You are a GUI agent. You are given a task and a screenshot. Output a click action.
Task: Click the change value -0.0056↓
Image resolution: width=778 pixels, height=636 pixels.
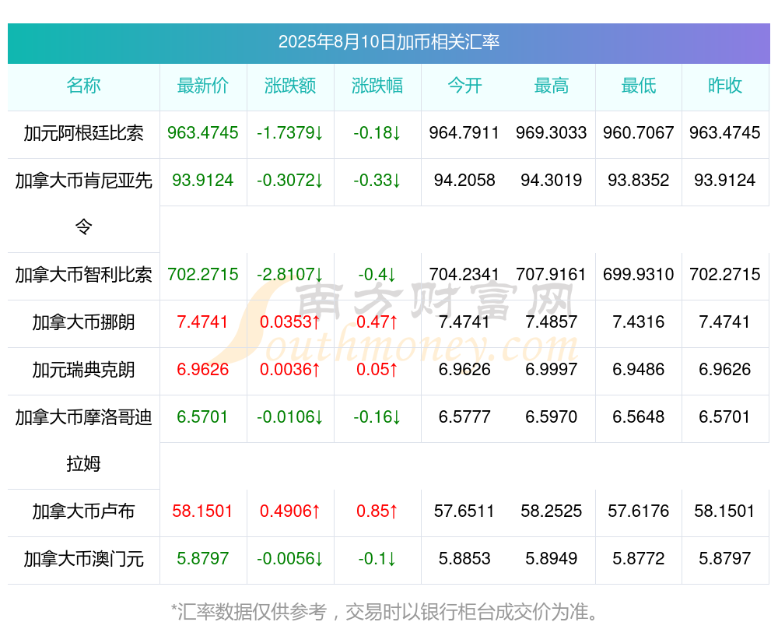click(290, 559)
